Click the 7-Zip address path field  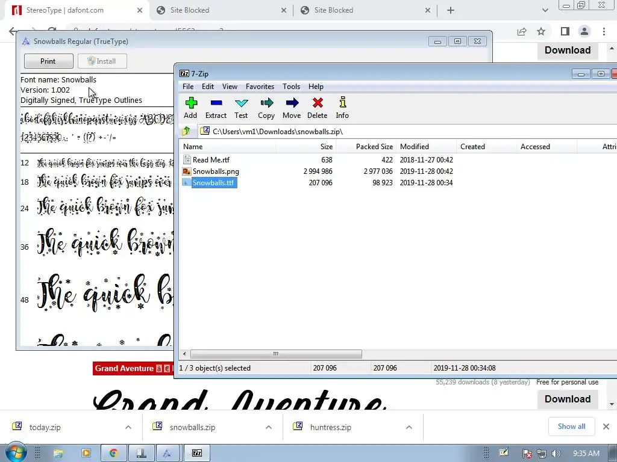tap(407, 131)
